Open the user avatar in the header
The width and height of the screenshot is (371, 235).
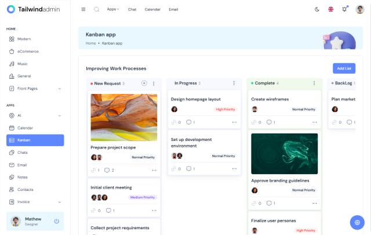(x=359, y=9)
